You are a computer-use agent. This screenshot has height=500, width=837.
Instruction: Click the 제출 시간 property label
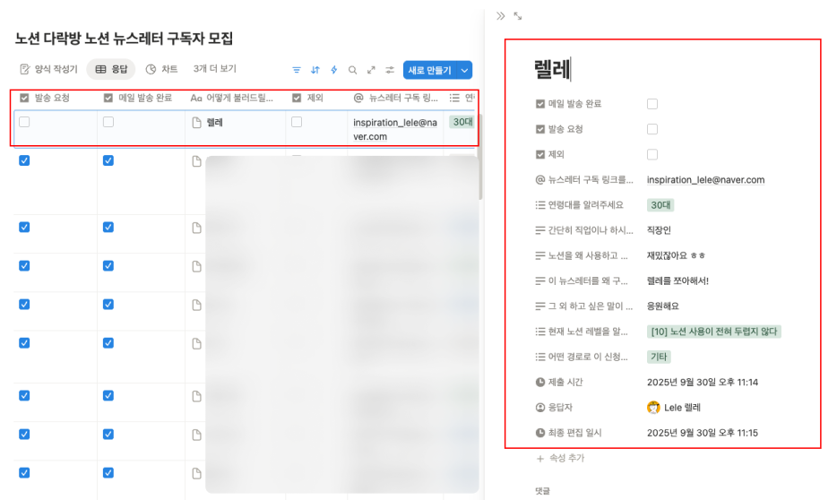tap(565, 382)
